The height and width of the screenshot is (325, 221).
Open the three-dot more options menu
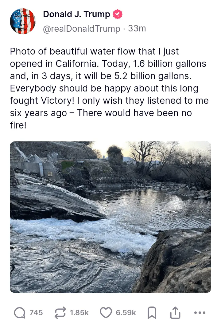tap(200, 313)
